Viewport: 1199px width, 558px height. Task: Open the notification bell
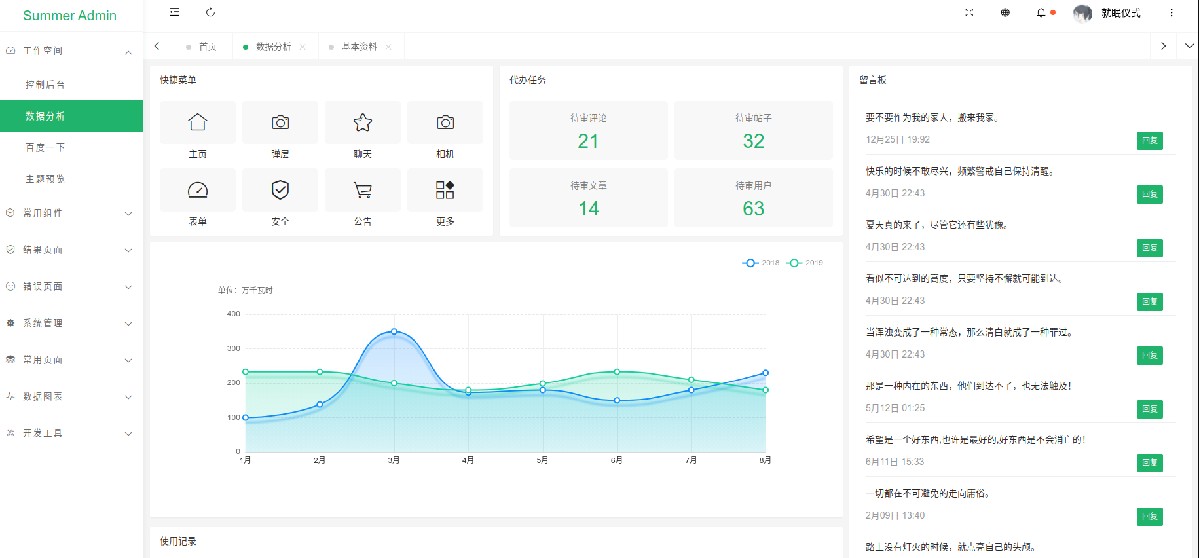[1041, 12]
